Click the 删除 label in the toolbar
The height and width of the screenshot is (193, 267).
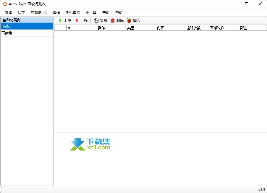(x=120, y=20)
